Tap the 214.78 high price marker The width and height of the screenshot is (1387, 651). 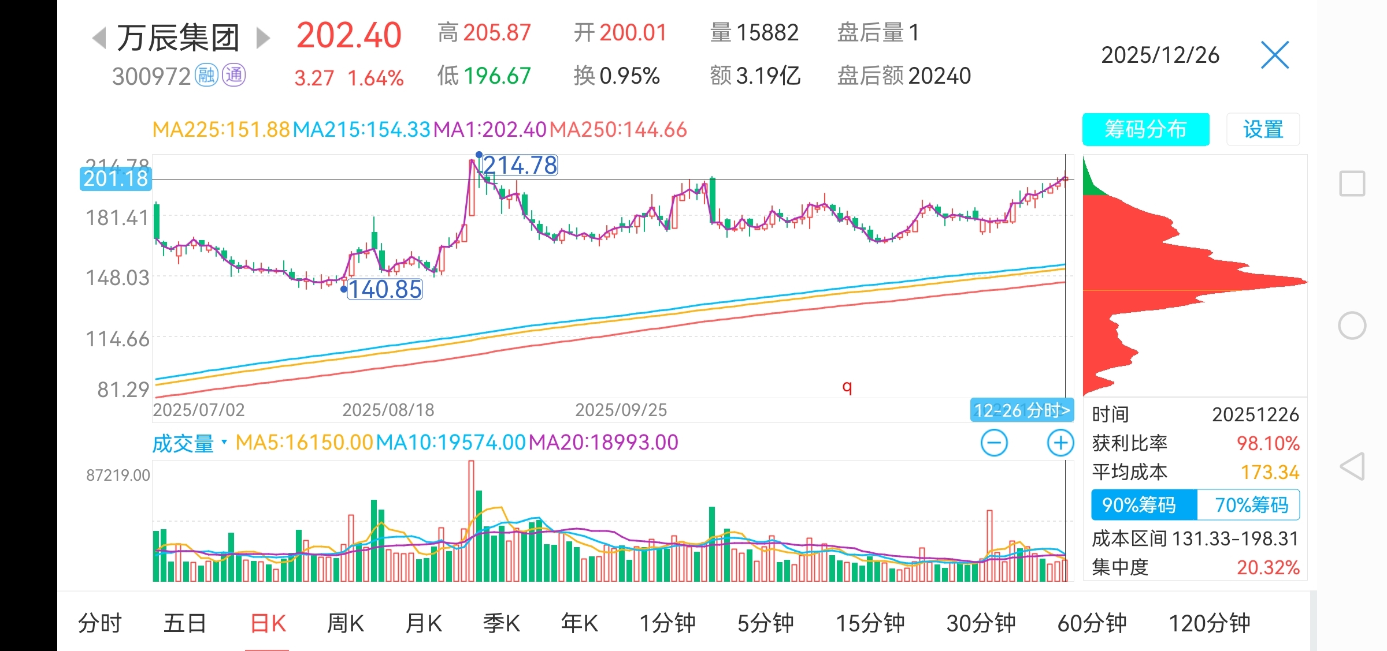[520, 166]
